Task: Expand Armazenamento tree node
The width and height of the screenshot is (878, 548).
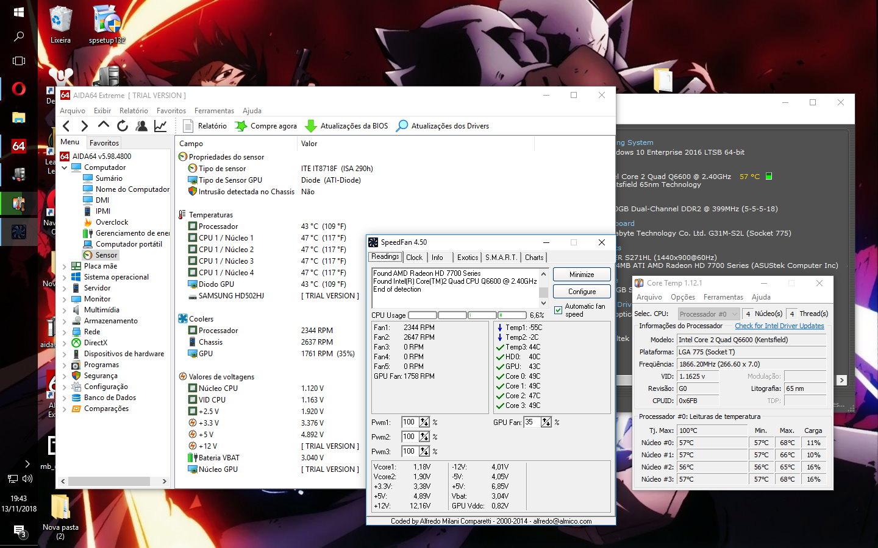Action: [x=65, y=321]
